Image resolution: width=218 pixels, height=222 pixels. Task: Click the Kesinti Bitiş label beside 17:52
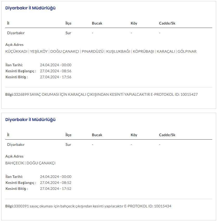click(17, 189)
